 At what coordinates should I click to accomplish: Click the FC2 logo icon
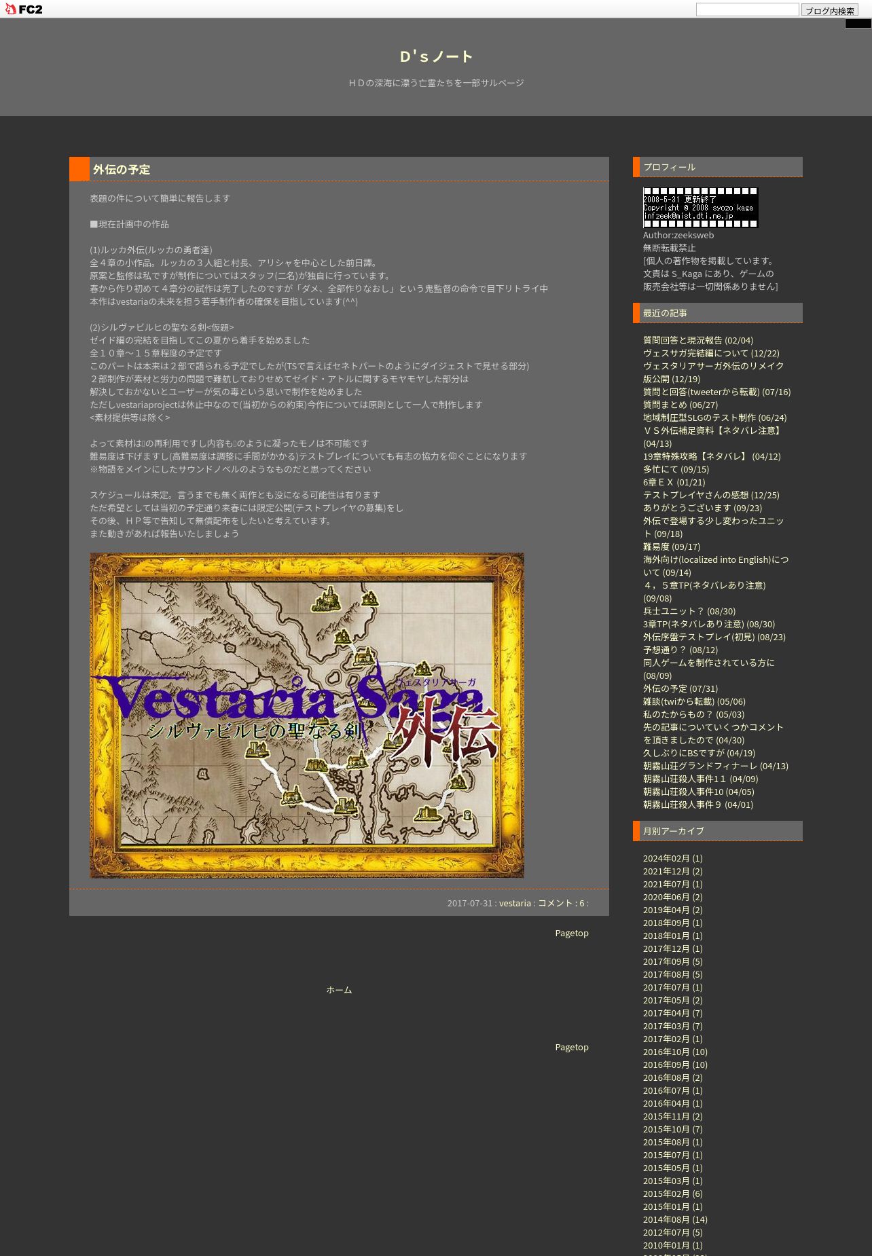coord(24,10)
